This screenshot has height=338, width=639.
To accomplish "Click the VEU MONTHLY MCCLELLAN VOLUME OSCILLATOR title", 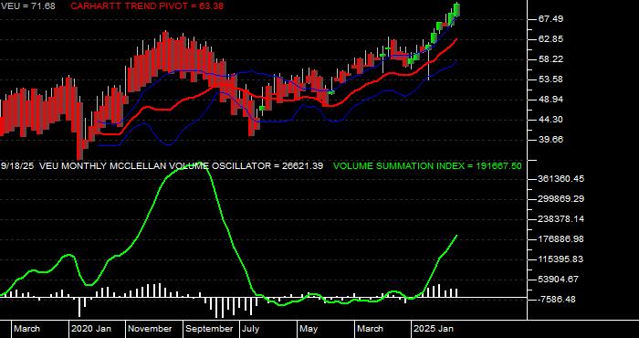I will (154, 166).
